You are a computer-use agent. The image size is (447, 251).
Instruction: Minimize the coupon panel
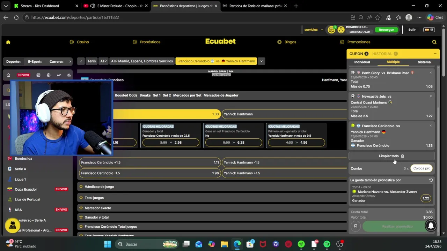click(x=435, y=54)
